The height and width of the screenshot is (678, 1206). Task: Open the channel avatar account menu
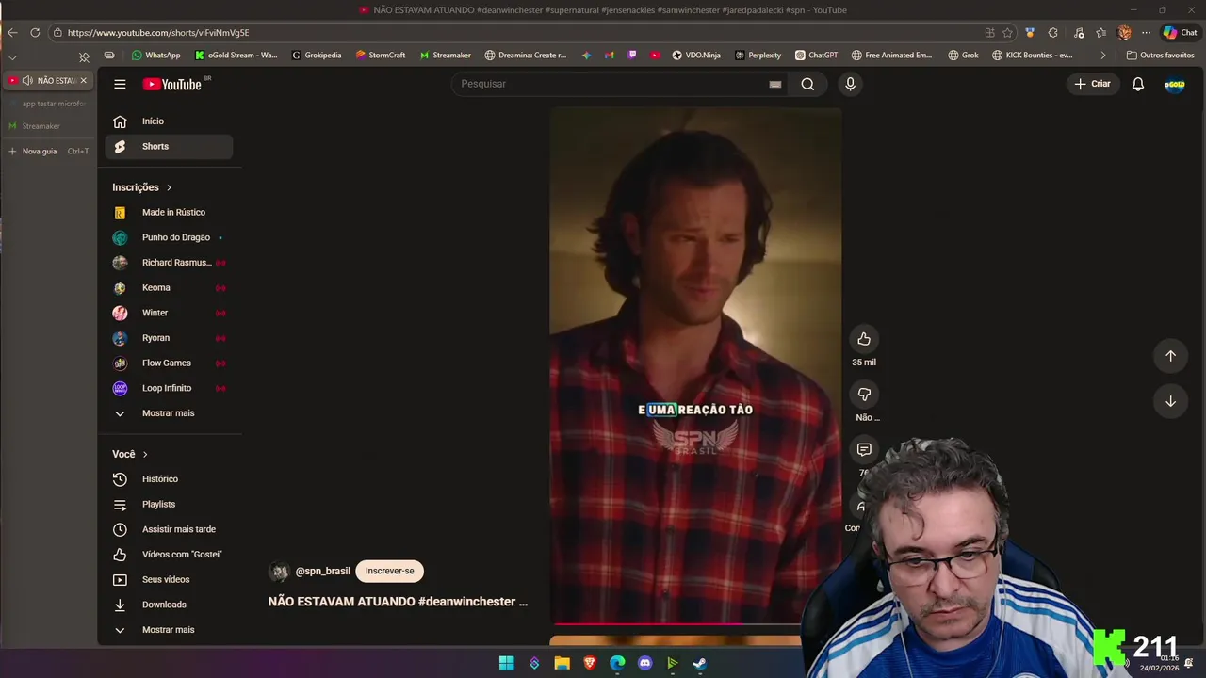coord(1174,84)
